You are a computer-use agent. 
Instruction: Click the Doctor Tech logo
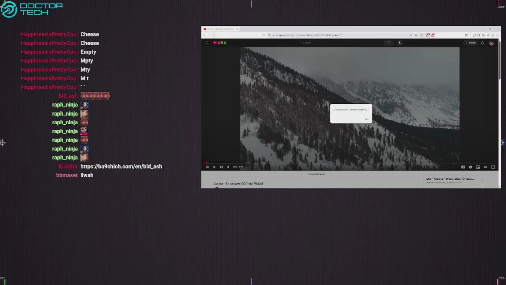32,9
